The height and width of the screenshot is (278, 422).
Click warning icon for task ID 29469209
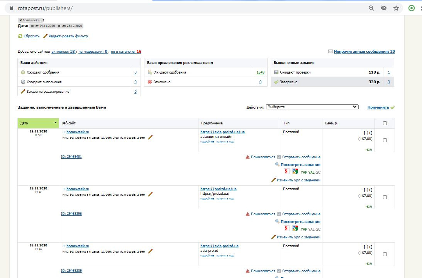tap(247, 271)
